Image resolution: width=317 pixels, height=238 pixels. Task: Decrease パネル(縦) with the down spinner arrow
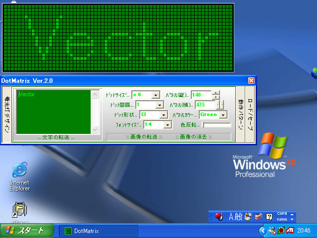tap(216, 97)
